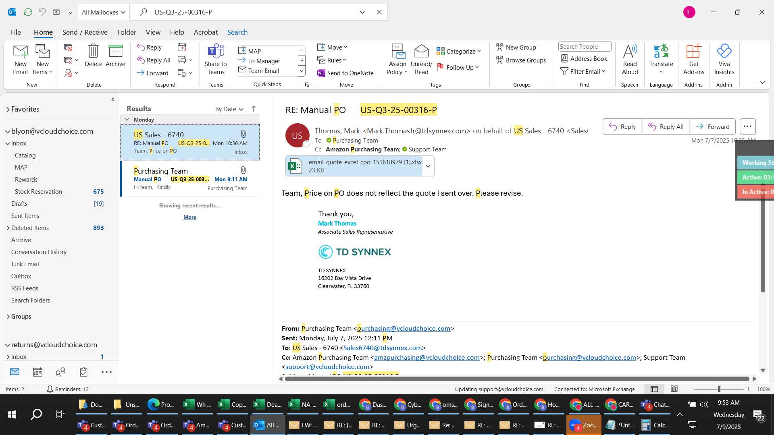This screenshot has height=435, width=774.
Task: Switch to the Send / Receive tab
Action: pos(85,32)
